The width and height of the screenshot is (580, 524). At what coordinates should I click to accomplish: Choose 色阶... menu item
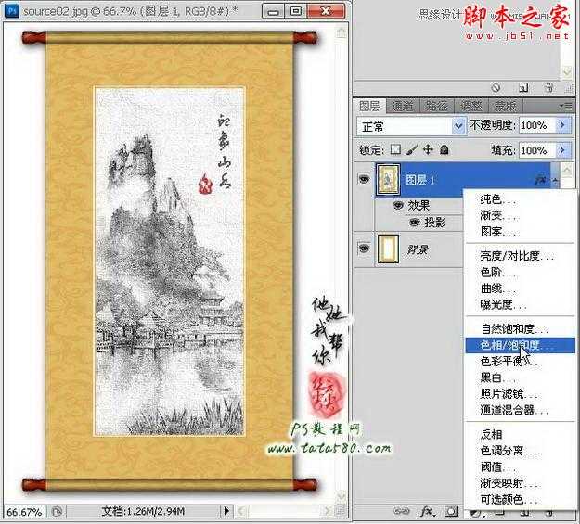pyautogui.click(x=520, y=272)
